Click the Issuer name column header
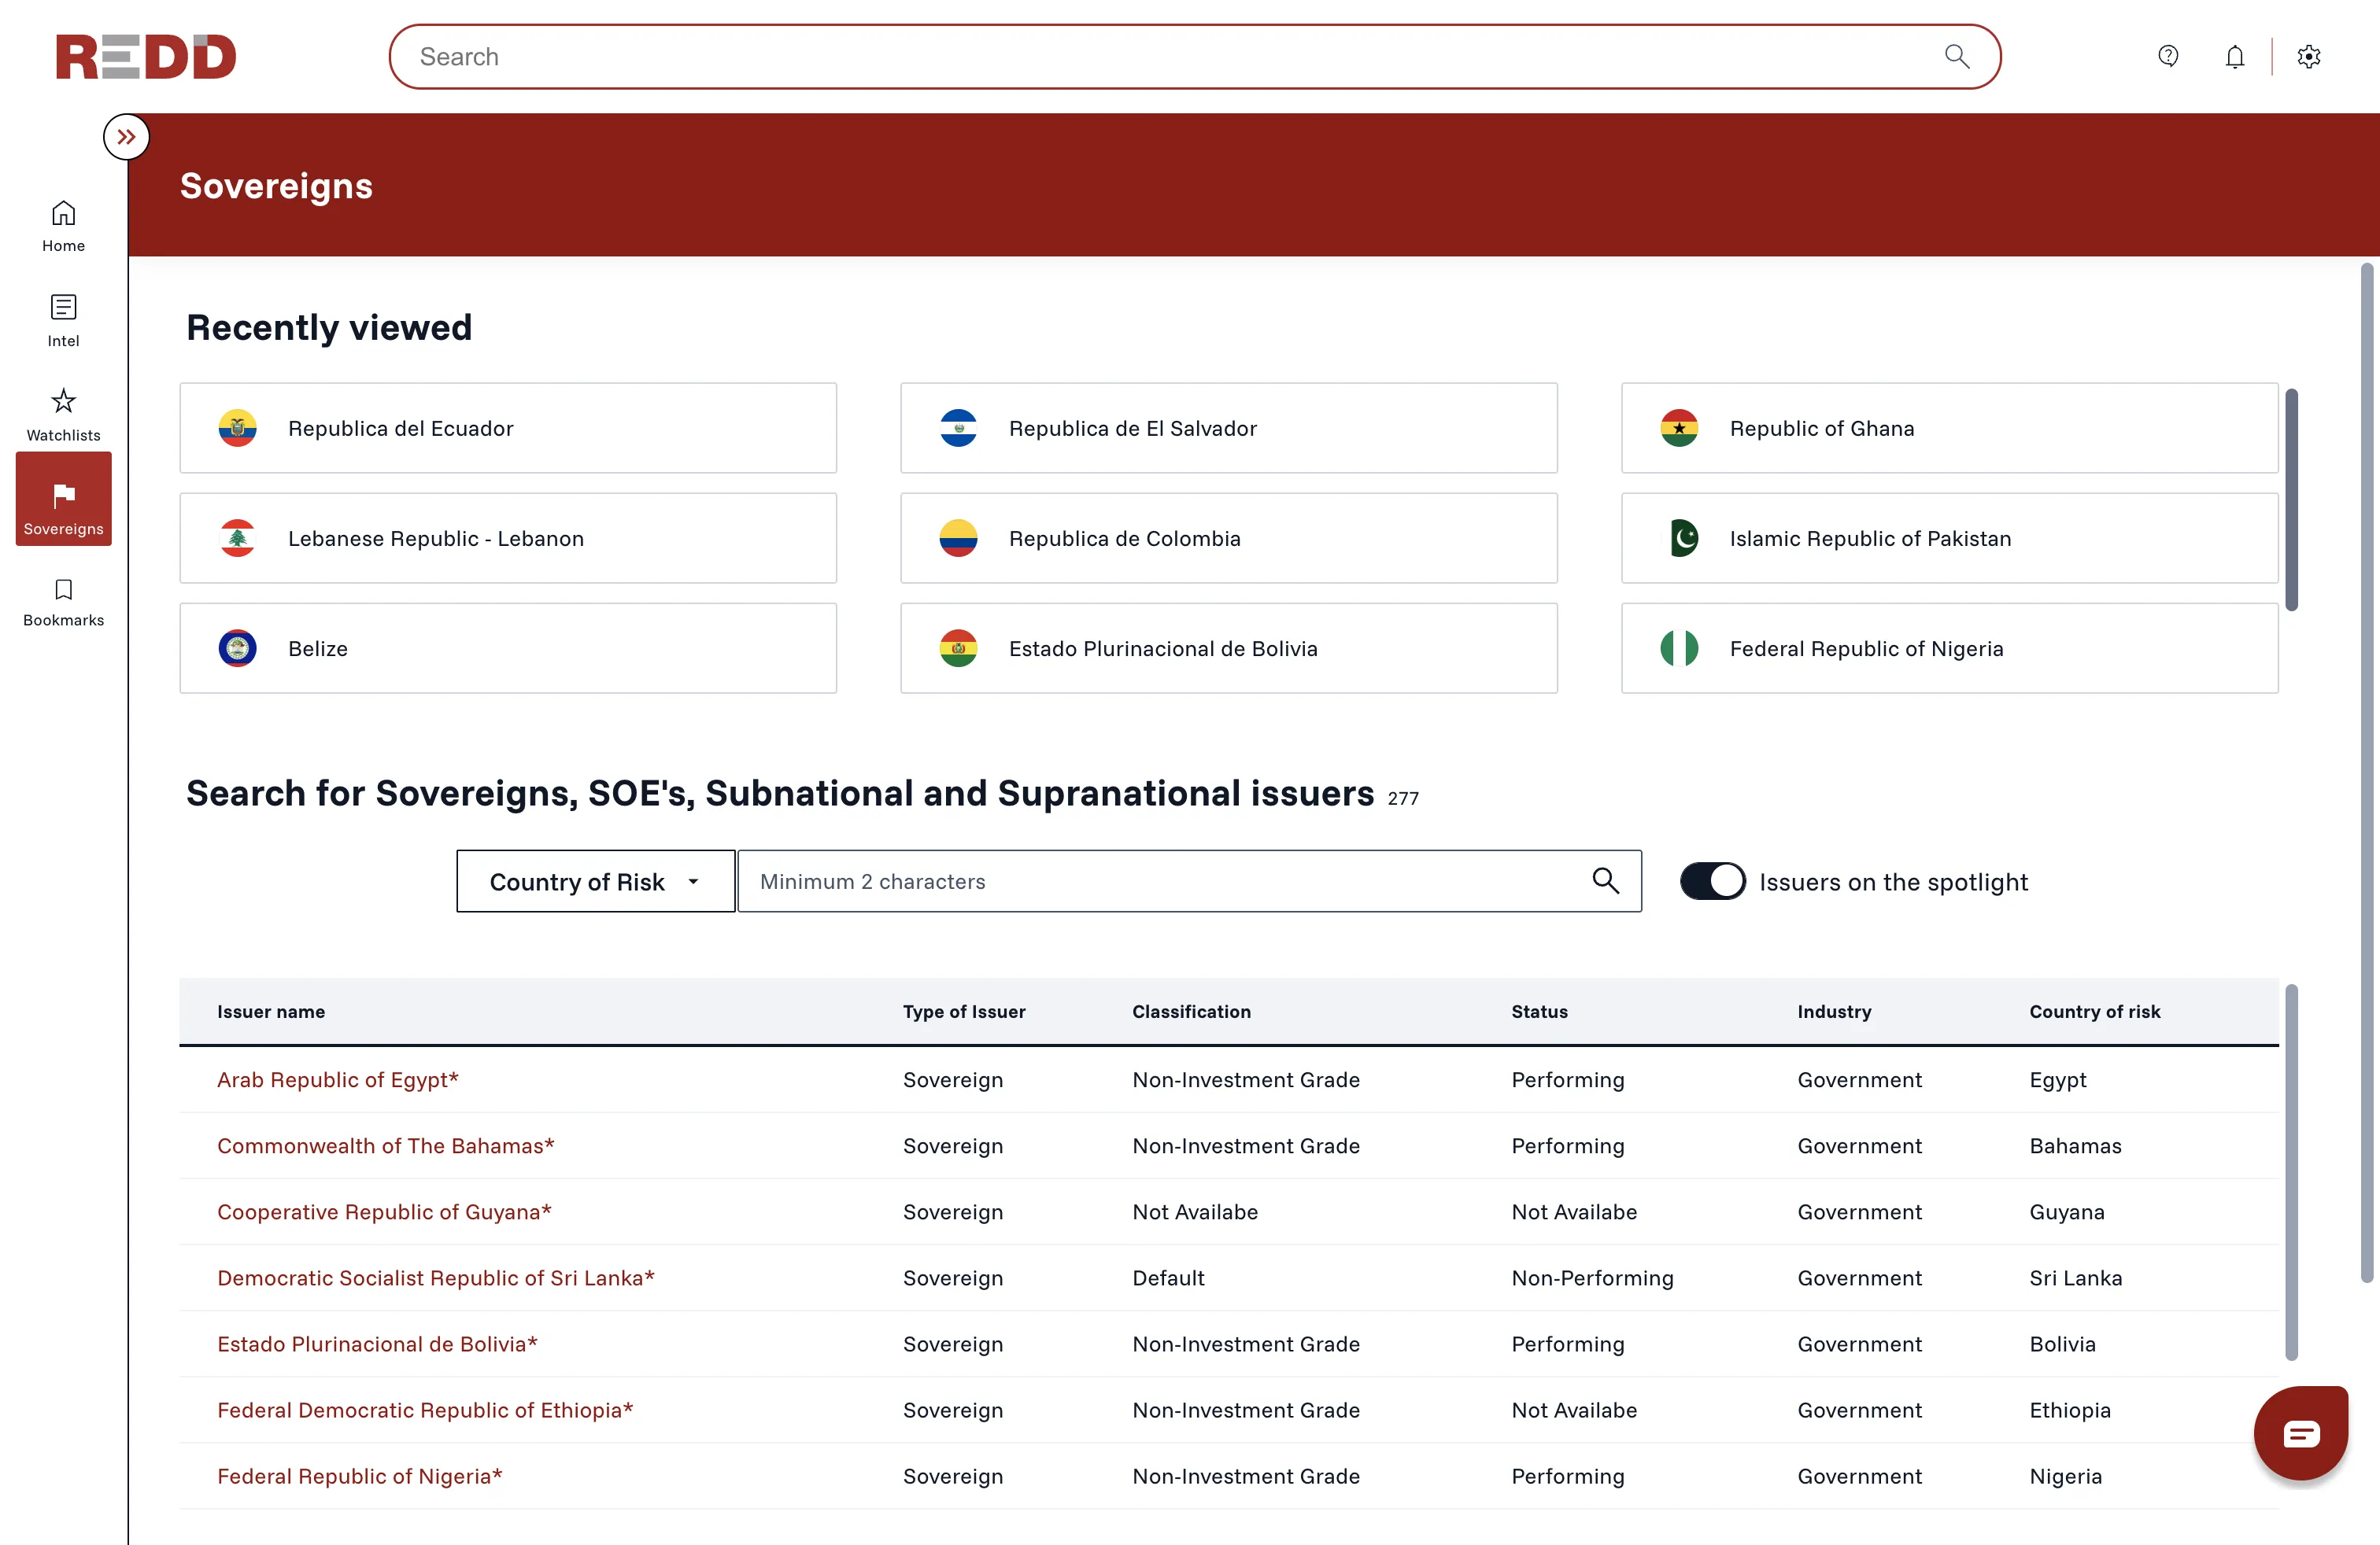 [271, 1012]
